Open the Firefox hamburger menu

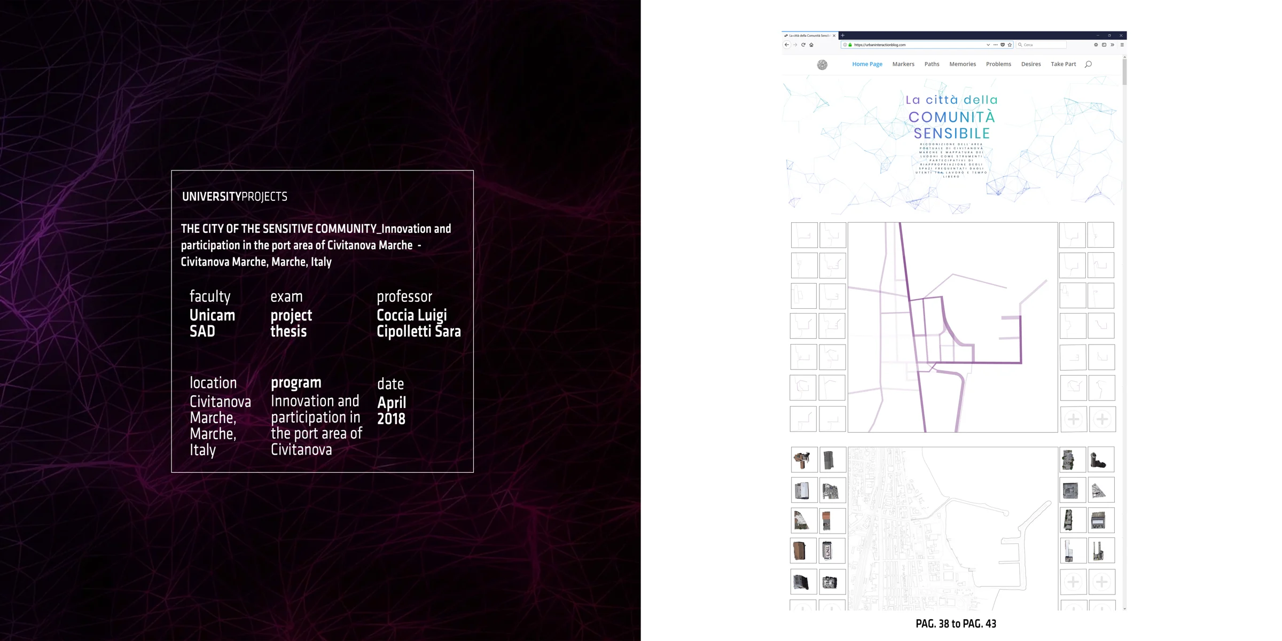point(1122,45)
